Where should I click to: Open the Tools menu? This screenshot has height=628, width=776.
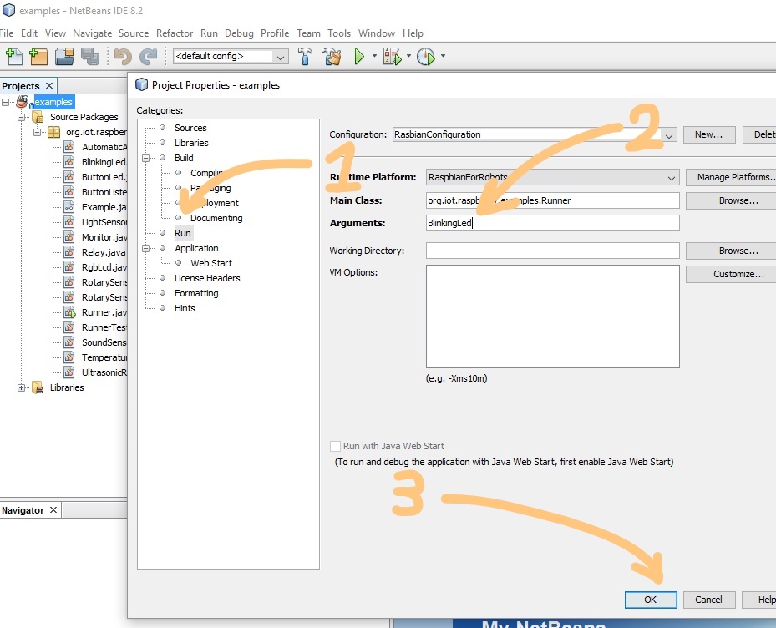(x=339, y=33)
